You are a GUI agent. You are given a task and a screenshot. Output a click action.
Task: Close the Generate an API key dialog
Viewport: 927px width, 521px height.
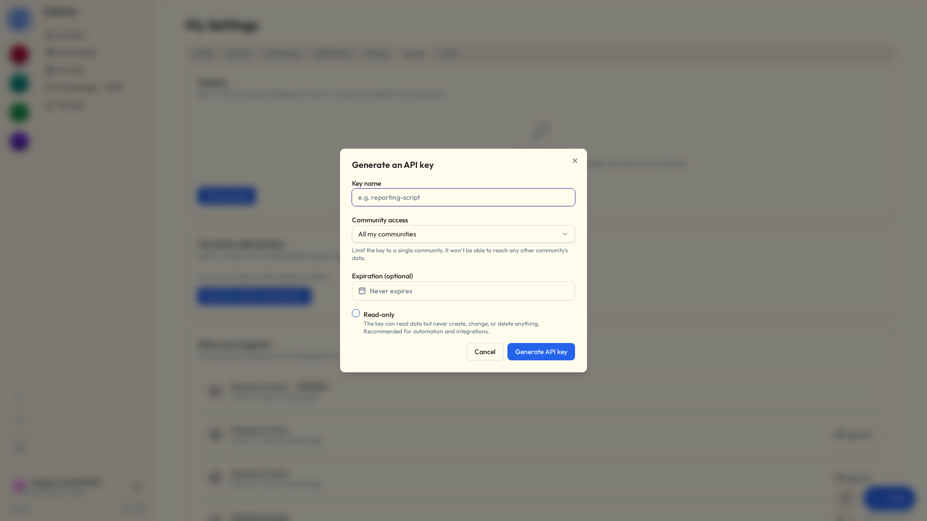pyautogui.click(x=575, y=161)
